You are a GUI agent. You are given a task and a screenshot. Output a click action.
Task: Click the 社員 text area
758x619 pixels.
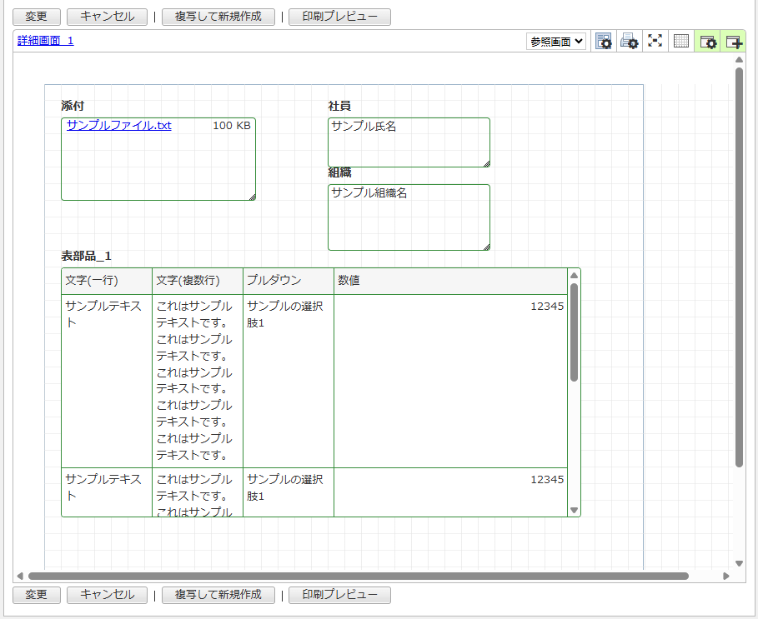(408, 142)
